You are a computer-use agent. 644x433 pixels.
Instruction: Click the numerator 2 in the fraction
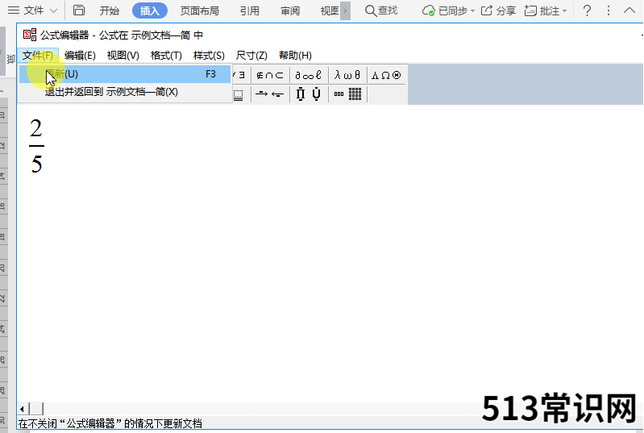36,128
